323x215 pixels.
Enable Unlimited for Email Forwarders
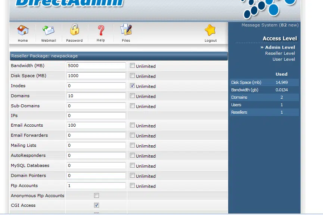pyautogui.click(x=132, y=135)
